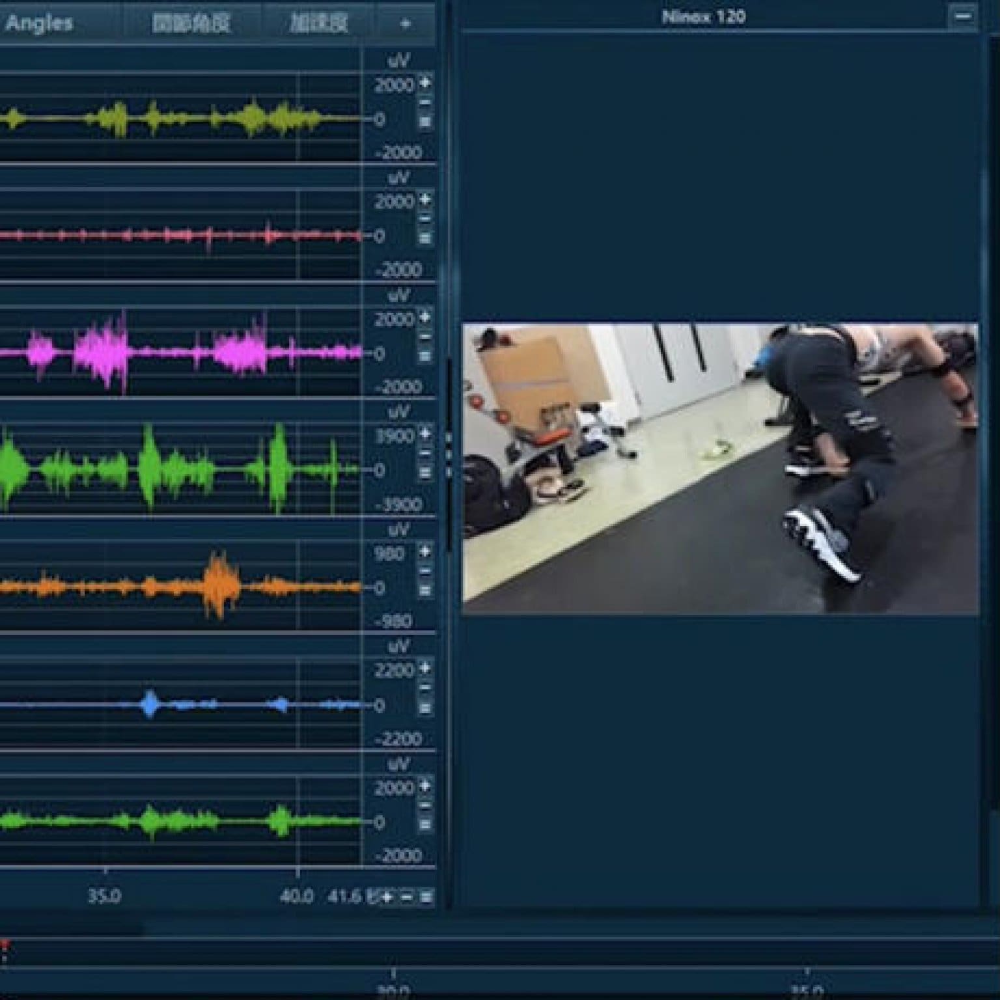Open scale options for the orange channel
Viewport: 1000px width, 1000px height.
(425, 590)
